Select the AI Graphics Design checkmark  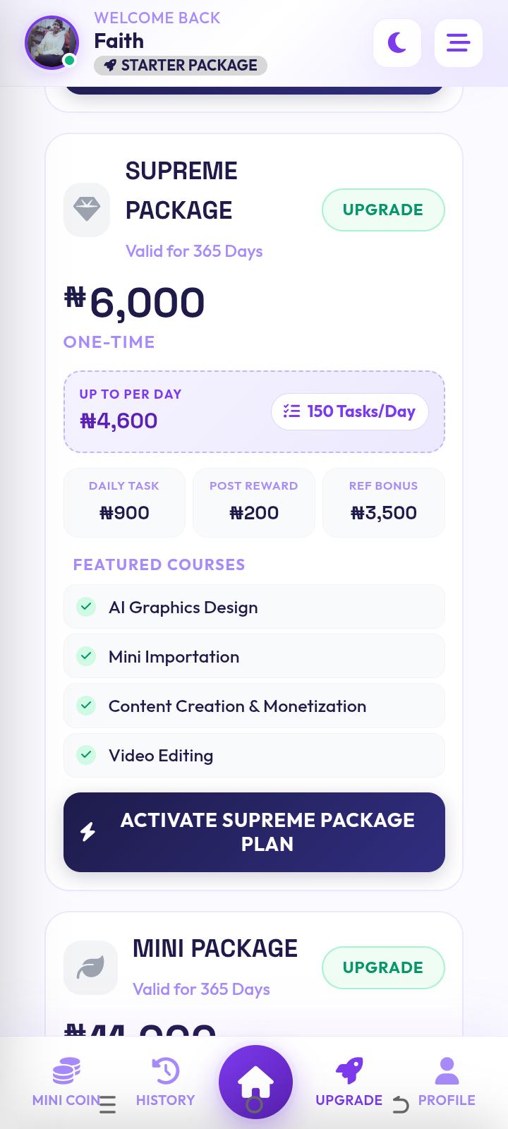(x=86, y=607)
